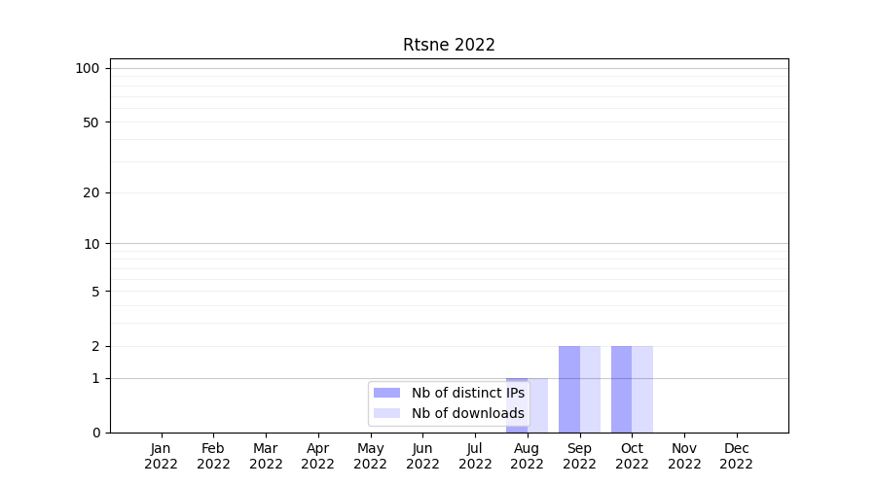This screenshot has width=876, height=486.
Task: Click the 'Nb of distinct IPs' legend swatch
Action: point(386,393)
